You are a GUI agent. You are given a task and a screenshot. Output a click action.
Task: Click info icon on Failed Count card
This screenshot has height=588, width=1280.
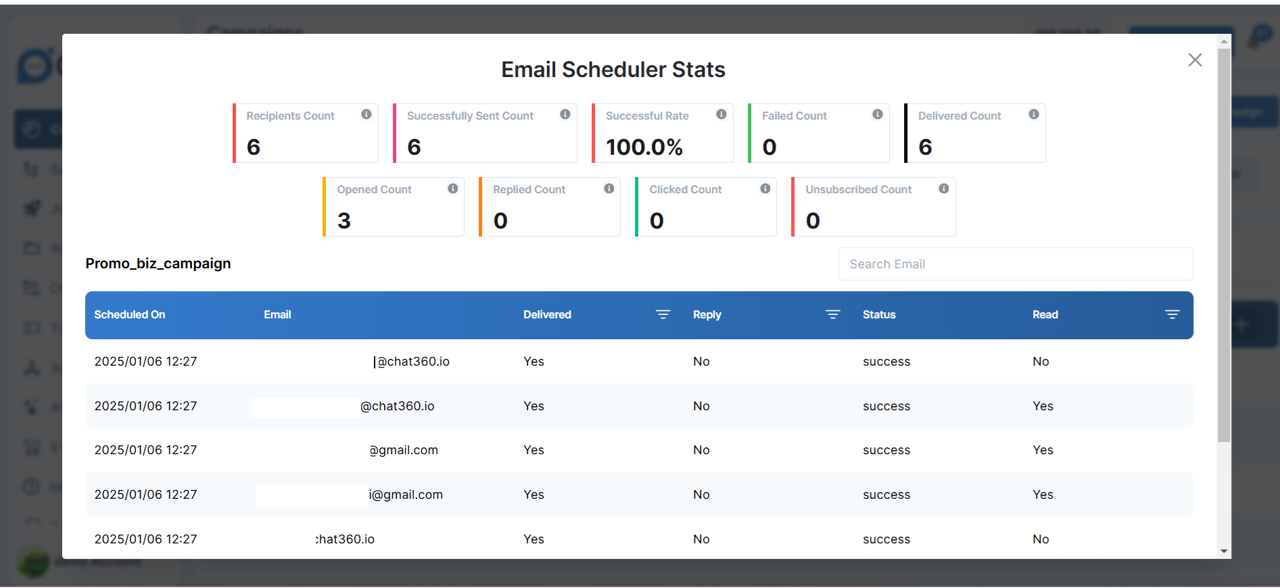(x=878, y=114)
